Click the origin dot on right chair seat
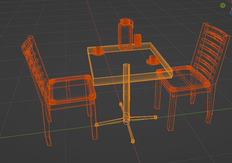Screen dimensions: 232x163 point(184,77)
